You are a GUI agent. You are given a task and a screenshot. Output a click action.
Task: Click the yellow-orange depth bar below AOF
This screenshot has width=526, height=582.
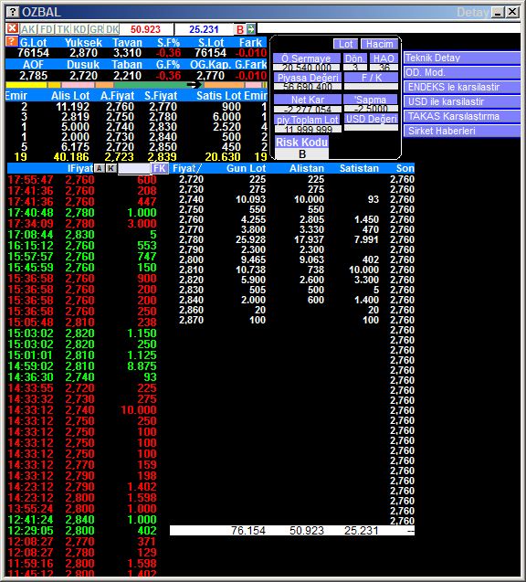point(136,85)
